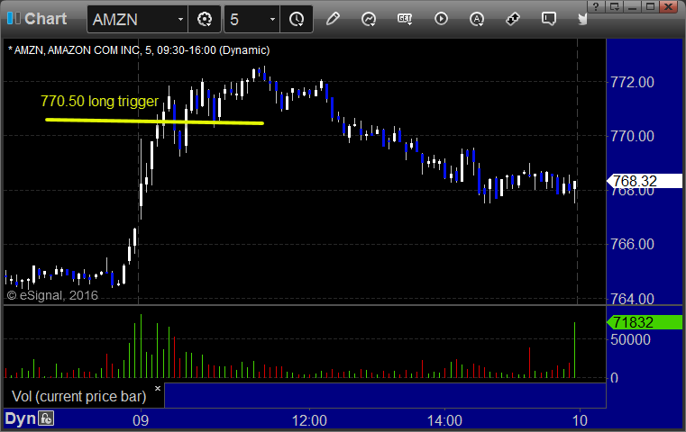Click the Dyn scaling label
The height and width of the screenshot is (432, 686).
tap(20, 418)
